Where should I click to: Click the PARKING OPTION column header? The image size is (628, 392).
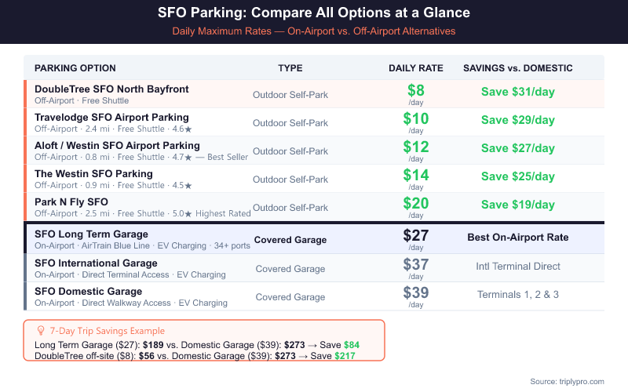coord(75,68)
